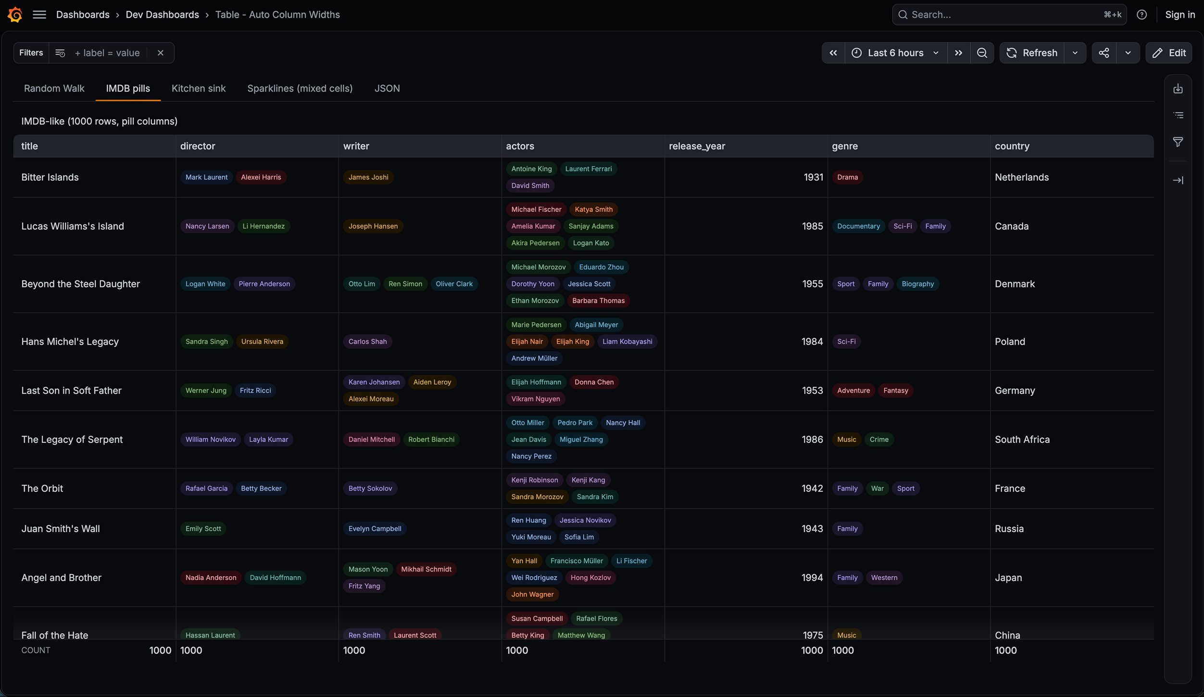Click the director column header

click(257, 146)
